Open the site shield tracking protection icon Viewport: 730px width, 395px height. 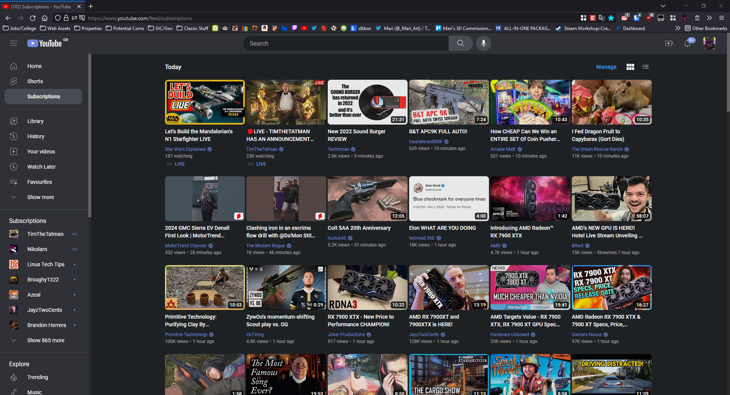(58, 18)
